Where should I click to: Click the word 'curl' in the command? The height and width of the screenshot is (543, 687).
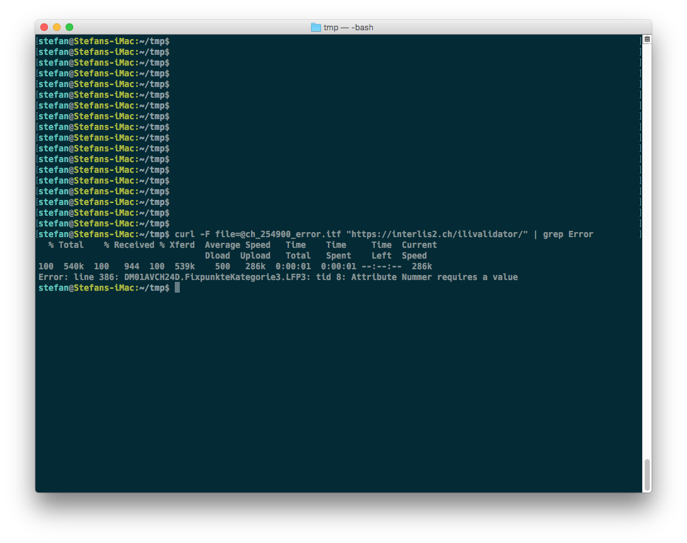(x=184, y=234)
